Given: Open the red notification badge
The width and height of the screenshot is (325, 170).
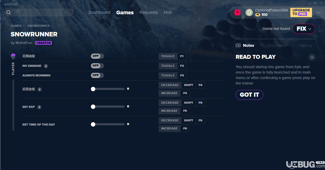Looking at the screenshot, I should [x=238, y=12].
